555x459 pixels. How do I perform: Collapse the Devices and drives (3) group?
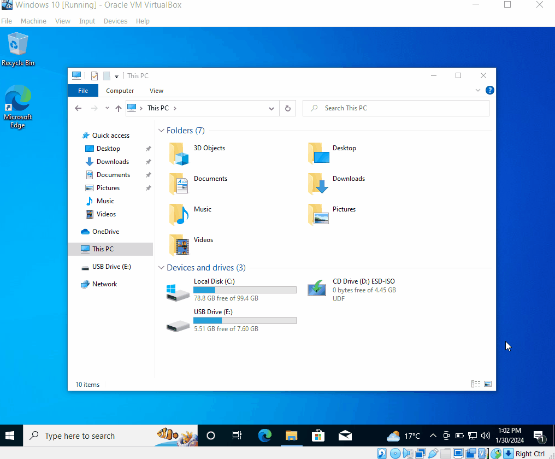(x=161, y=267)
